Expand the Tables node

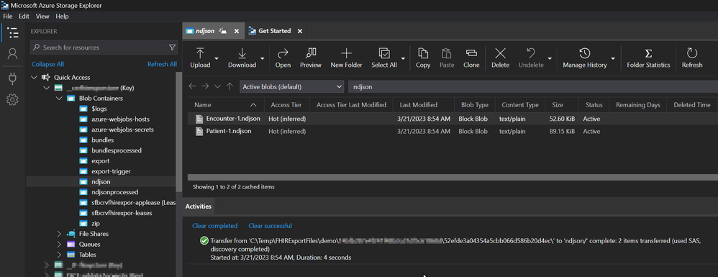(58, 255)
